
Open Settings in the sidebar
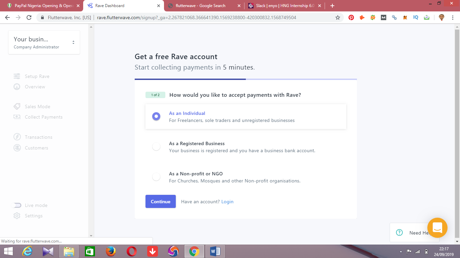[x=28, y=216]
